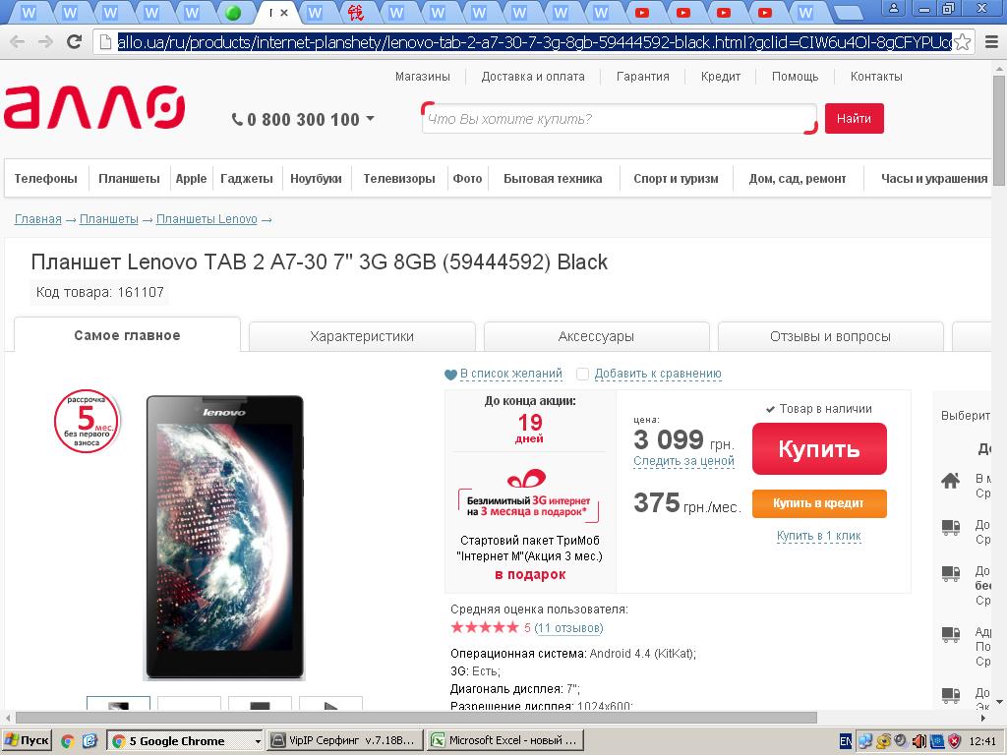Switch to Характеристики tab

pyautogui.click(x=362, y=336)
